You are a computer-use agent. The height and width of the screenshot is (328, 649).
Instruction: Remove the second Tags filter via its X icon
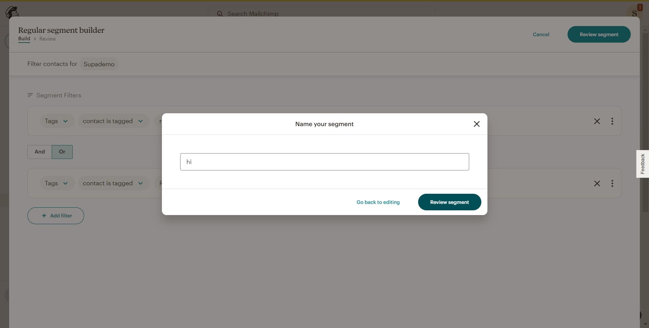tap(597, 183)
